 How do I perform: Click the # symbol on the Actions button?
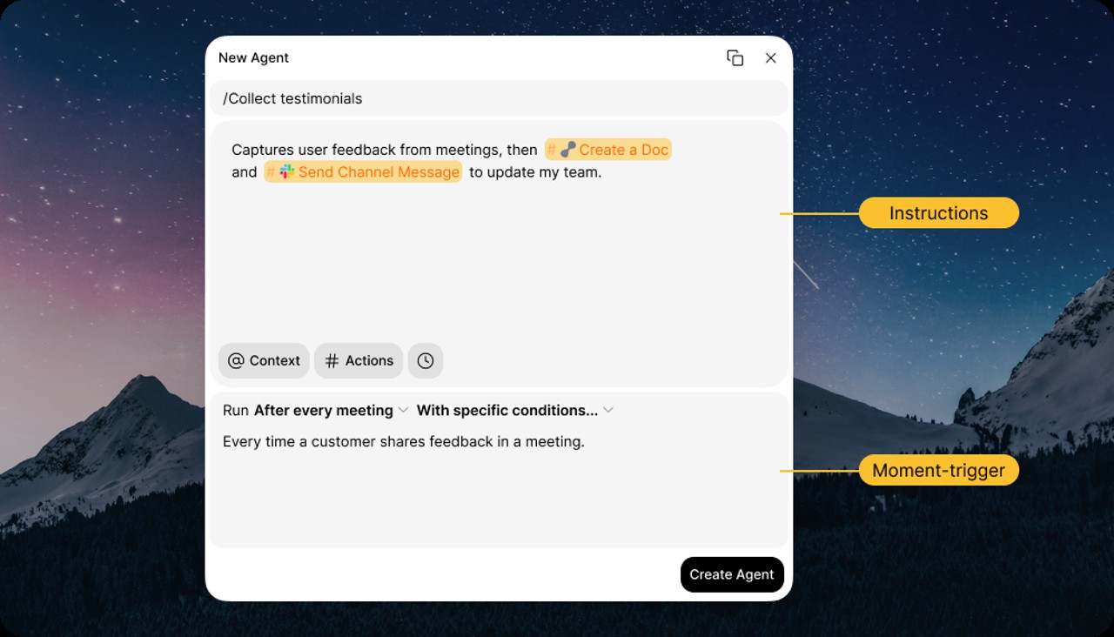332,361
